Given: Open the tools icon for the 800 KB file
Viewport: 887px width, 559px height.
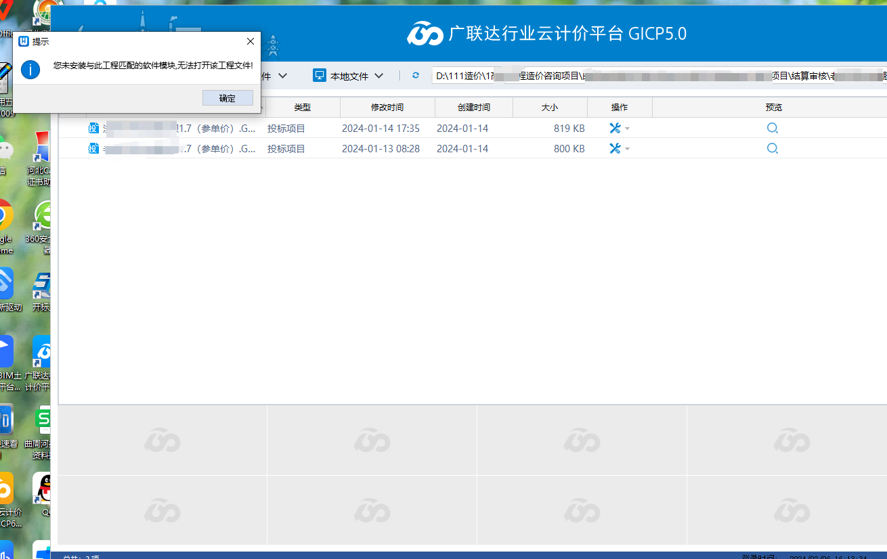Looking at the screenshot, I should [x=615, y=148].
